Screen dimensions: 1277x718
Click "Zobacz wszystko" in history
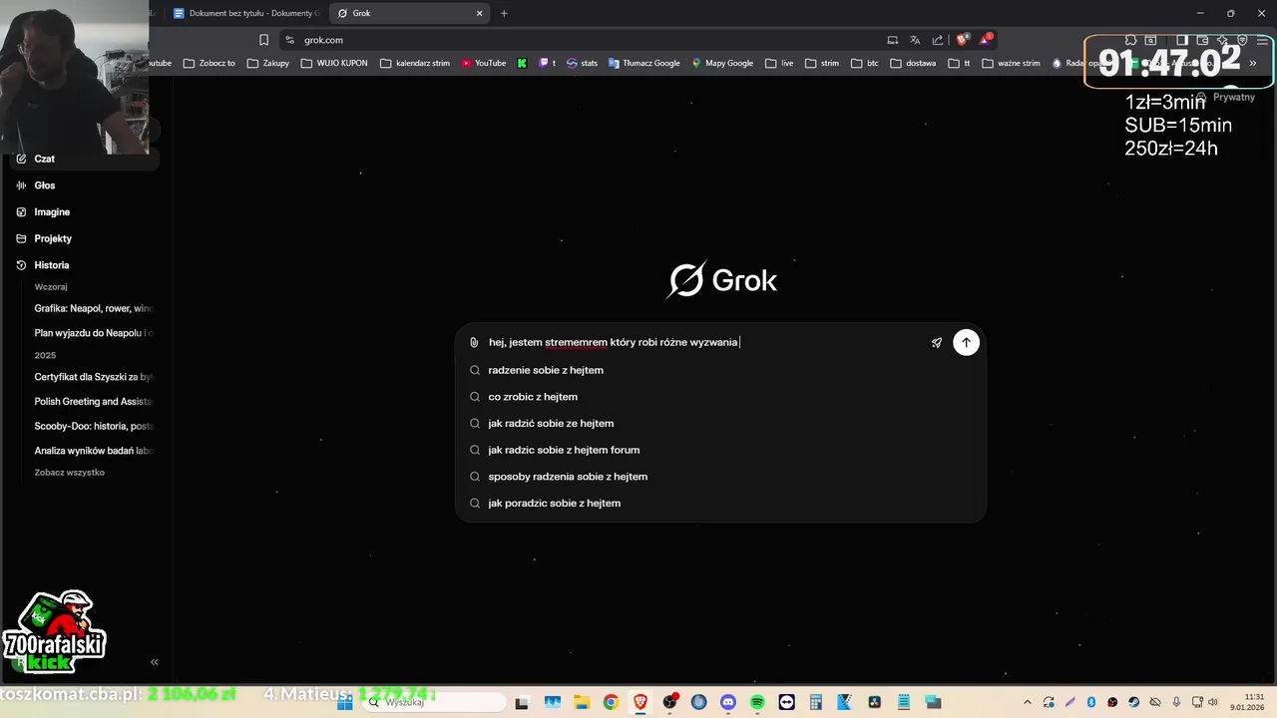pyautogui.click(x=69, y=472)
